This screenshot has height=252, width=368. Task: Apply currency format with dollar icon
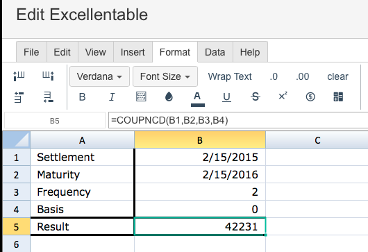pos(310,96)
